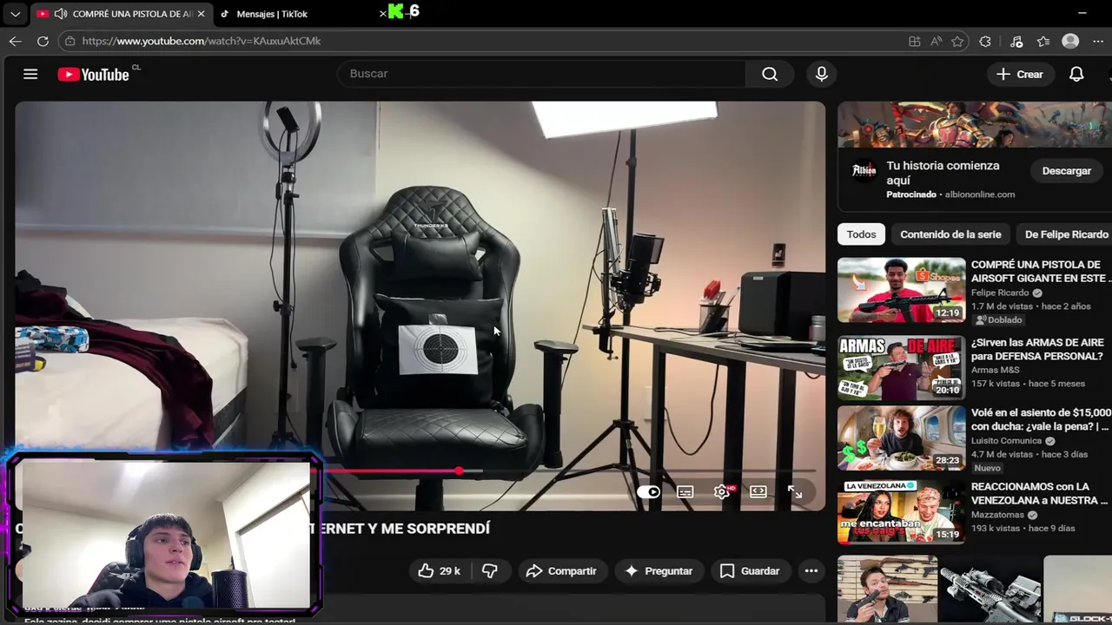The image size is (1112, 625).
Task: Like the video with thumbs up
Action: (440, 570)
